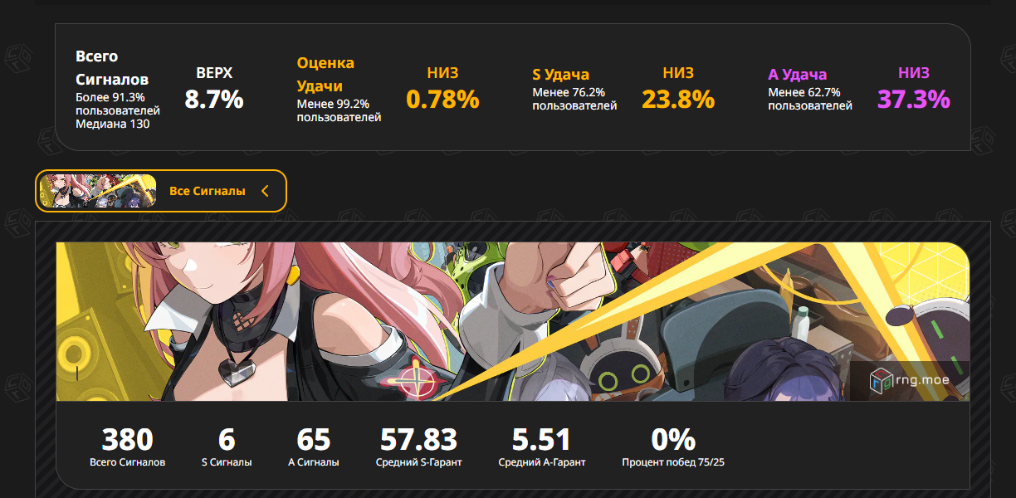Select the Оценка Удачи orange heading
Viewport: 1016px width, 498px height.
[x=325, y=74]
